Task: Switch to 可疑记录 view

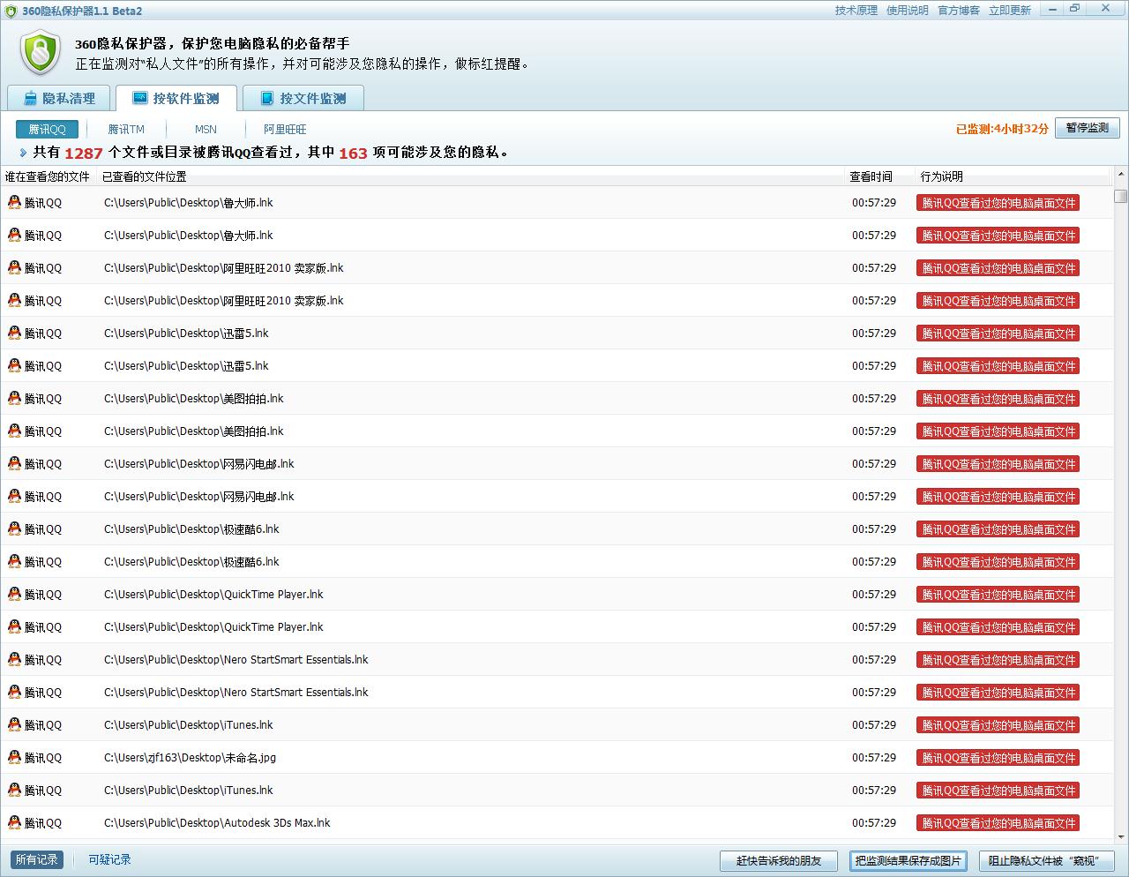Action: pos(109,859)
